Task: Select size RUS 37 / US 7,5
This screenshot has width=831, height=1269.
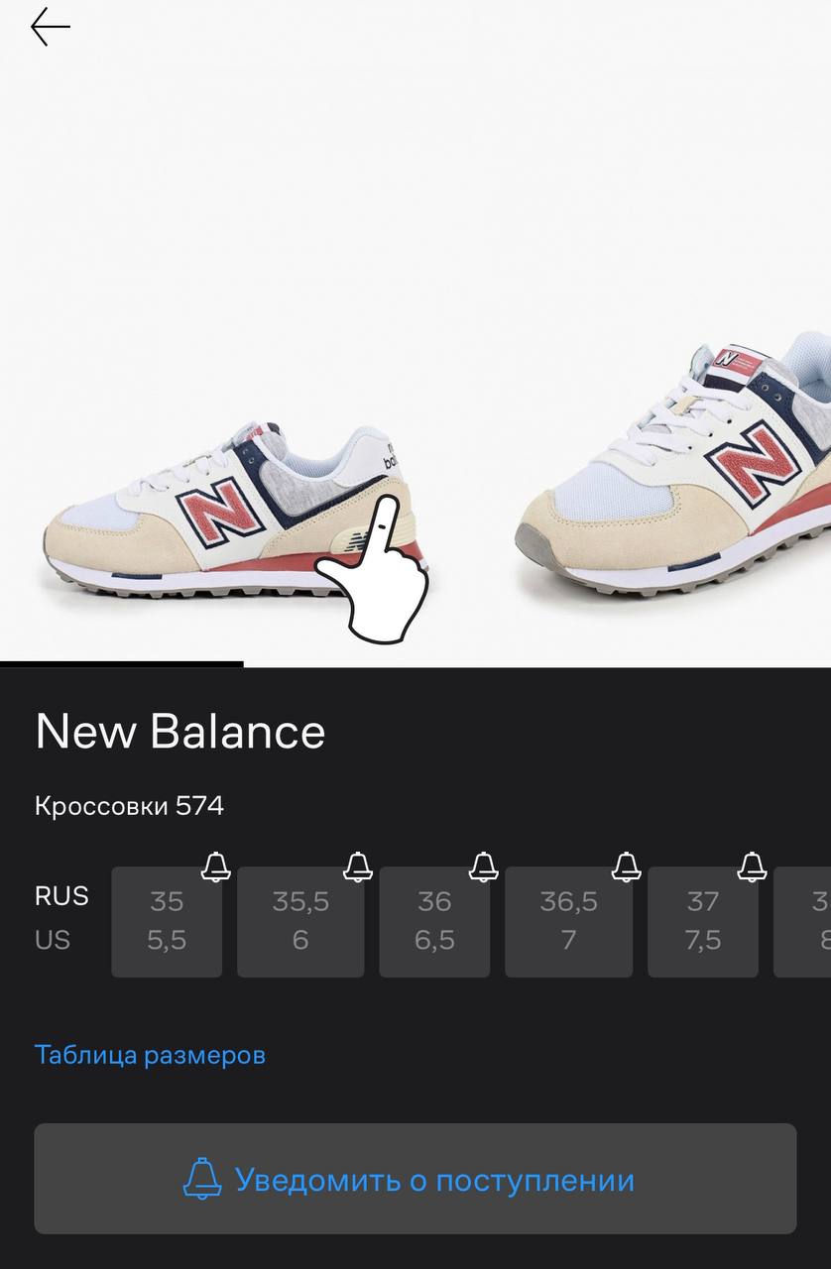Action: point(703,922)
